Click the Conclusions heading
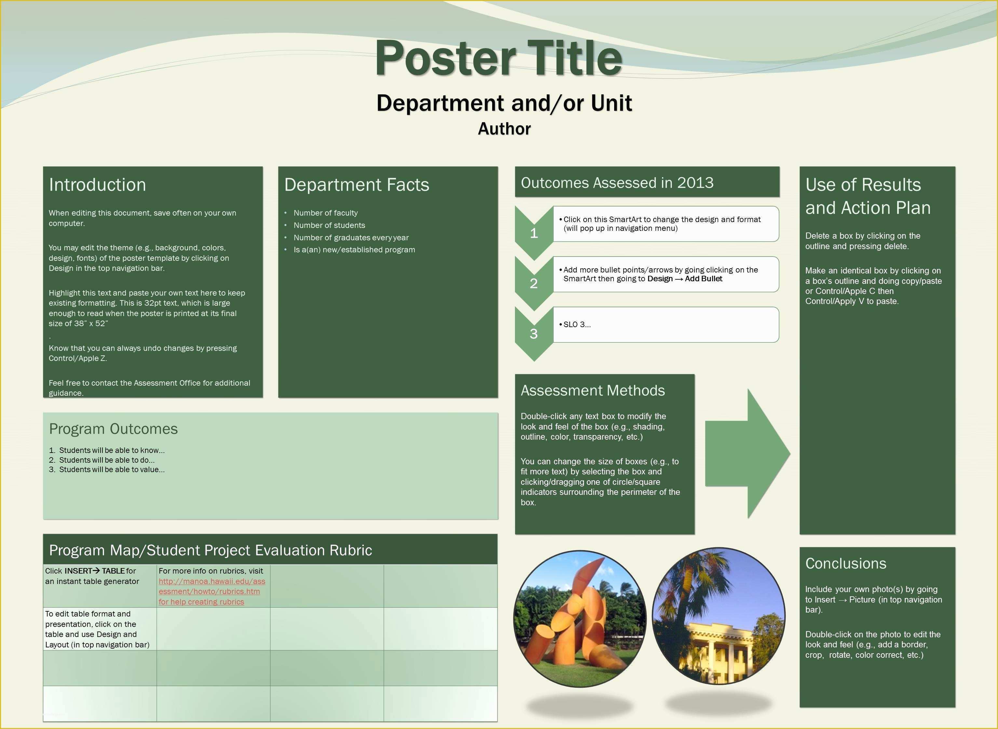 point(846,563)
